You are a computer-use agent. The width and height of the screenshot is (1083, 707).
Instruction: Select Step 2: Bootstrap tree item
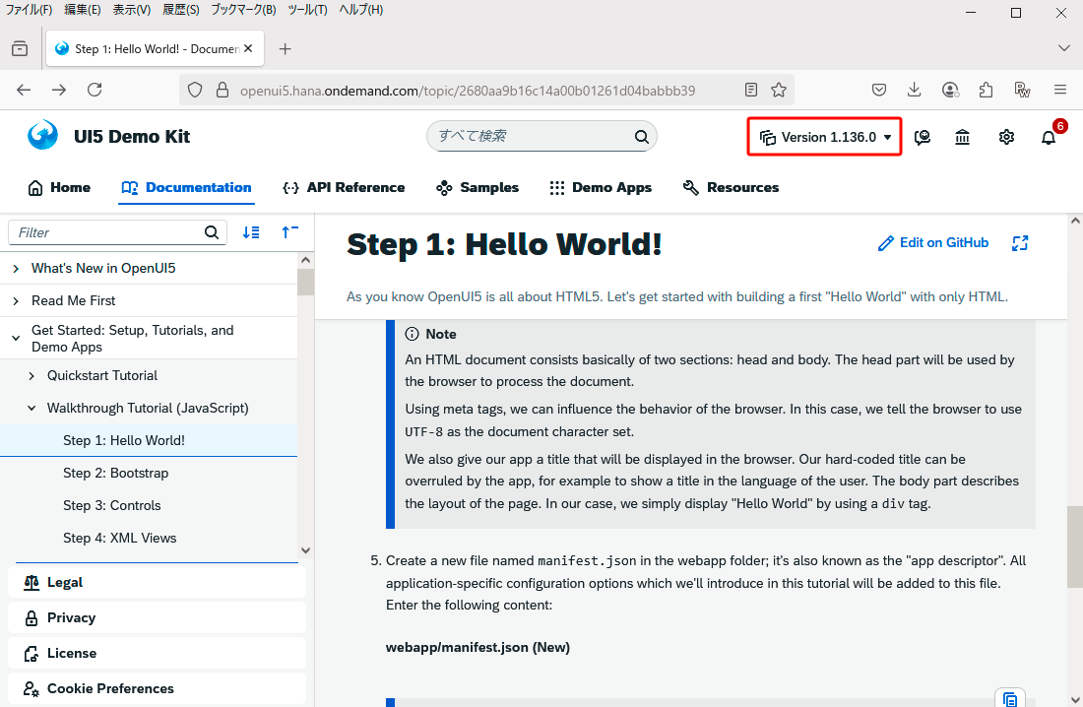tap(149, 473)
